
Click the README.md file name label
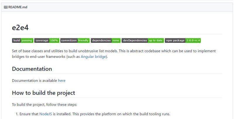pyautogui.click(x=18, y=7)
